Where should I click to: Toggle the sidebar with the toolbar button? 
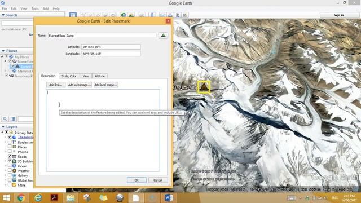click(73, 15)
